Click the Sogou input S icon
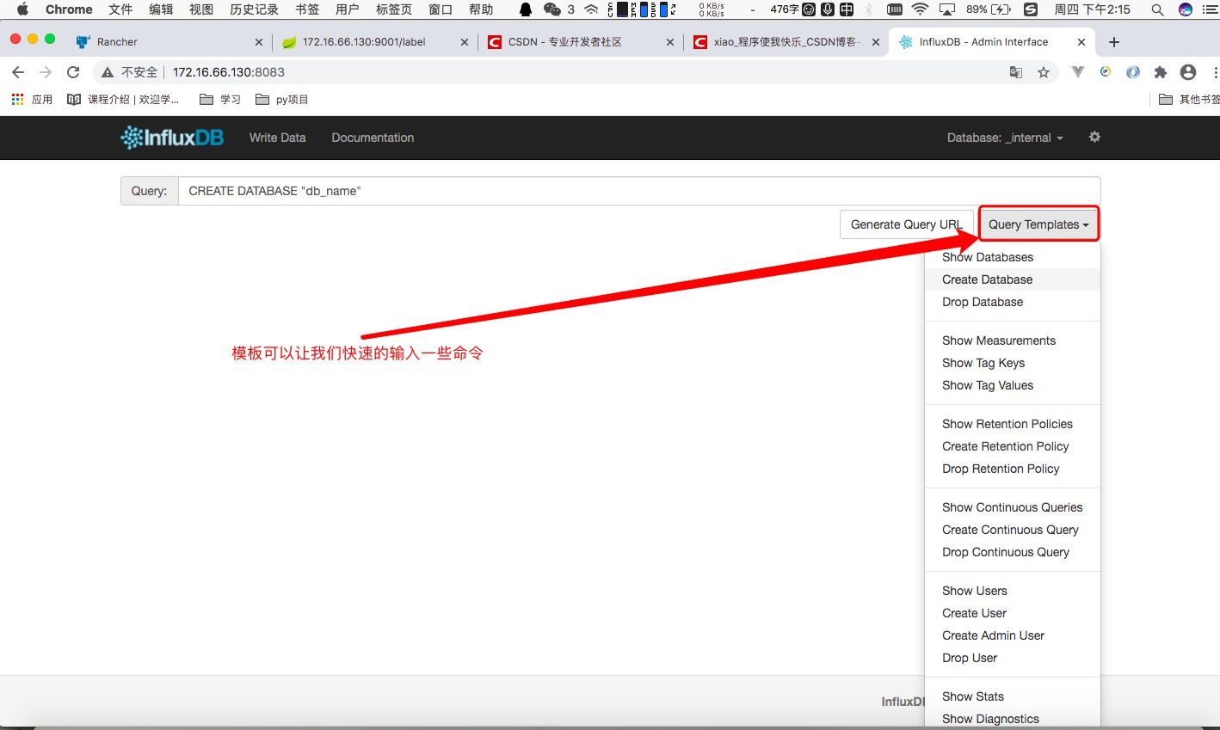This screenshot has height=730, width=1220. 1031,9
